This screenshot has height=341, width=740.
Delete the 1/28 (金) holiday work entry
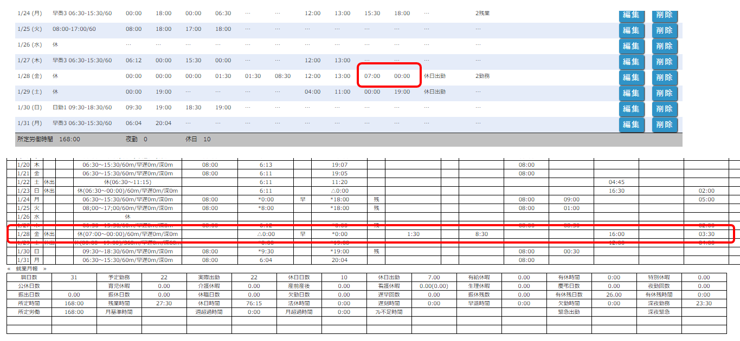point(665,77)
